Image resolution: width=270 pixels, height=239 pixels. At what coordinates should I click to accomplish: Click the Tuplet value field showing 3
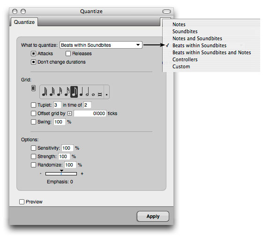tap(57, 105)
